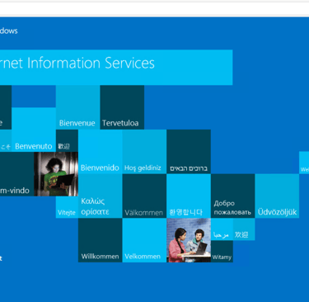This screenshot has height=302, width=309.
Task: Select the Bienvenido tile
Action: pos(101,152)
